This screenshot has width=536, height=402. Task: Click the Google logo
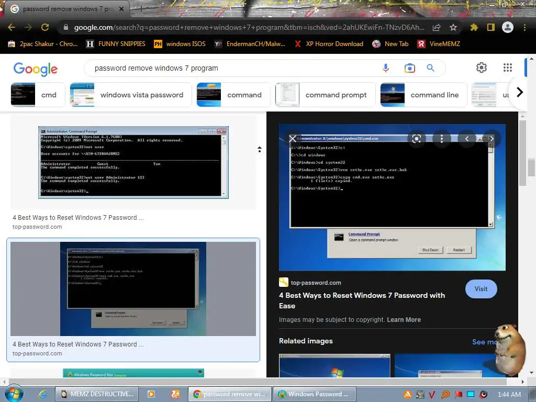click(x=36, y=69)
